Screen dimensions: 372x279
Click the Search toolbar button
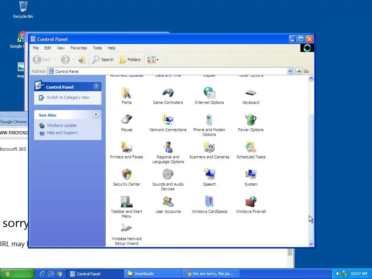click(103, 60)
